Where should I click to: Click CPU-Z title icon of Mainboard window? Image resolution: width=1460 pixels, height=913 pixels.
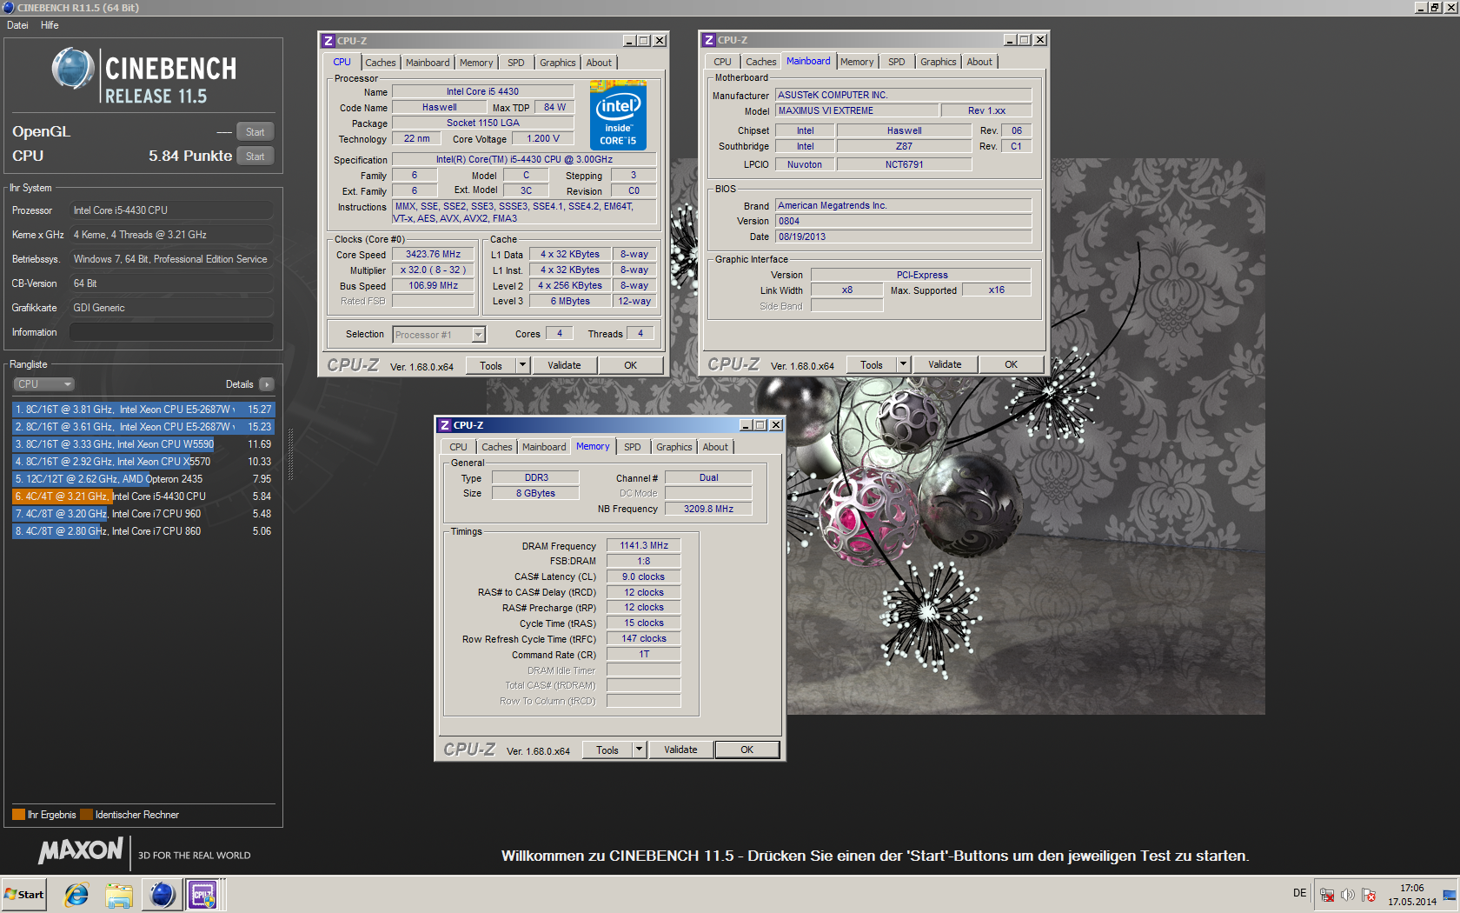pyautogui.click(x=709, y=40)
